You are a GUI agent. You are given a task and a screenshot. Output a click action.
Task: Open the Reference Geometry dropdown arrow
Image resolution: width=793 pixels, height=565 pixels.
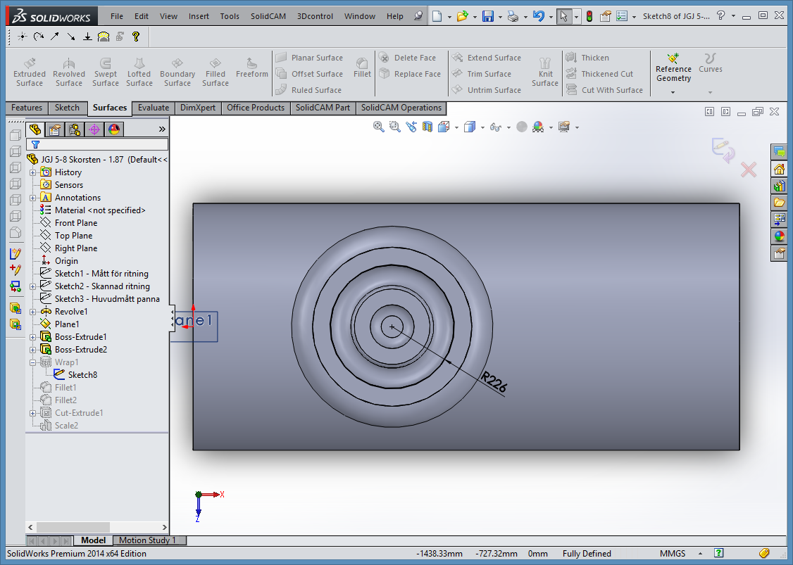673,92
